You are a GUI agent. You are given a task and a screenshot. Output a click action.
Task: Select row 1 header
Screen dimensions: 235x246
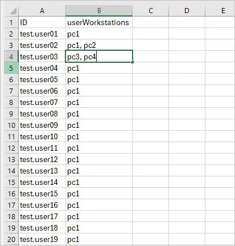(11, 22)
